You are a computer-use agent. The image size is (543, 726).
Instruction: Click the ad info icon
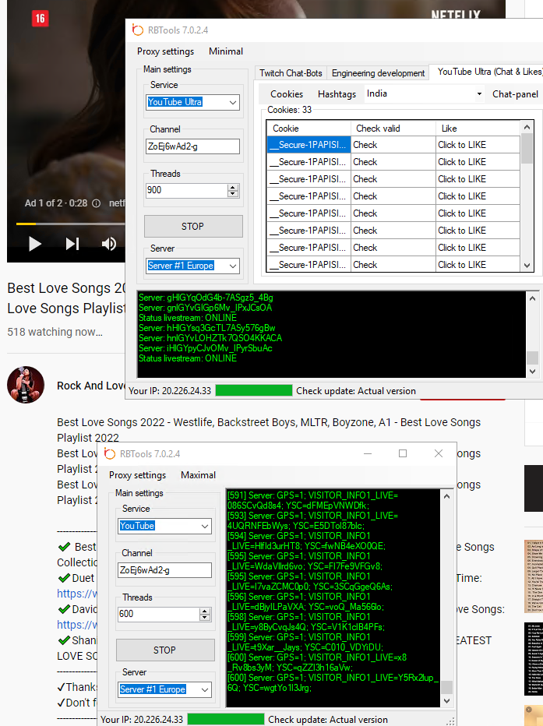point(97,203)
